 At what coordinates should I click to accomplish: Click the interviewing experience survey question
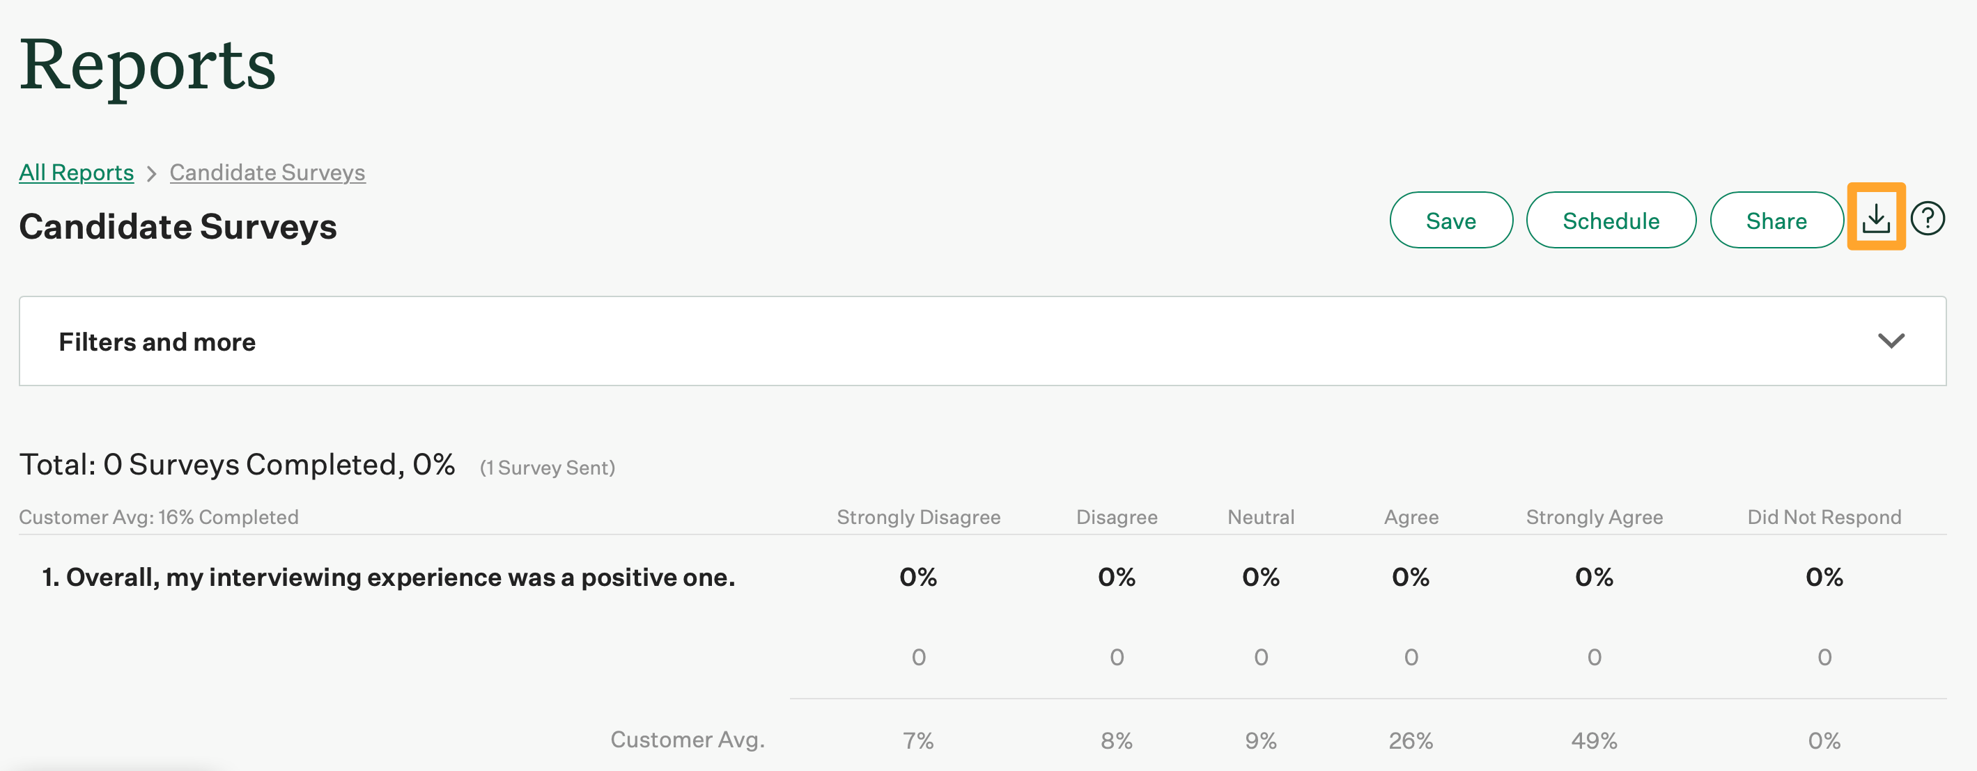(389, 578)
